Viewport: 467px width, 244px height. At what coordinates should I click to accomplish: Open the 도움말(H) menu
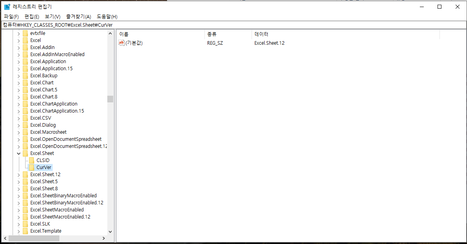tap(107, 16)
